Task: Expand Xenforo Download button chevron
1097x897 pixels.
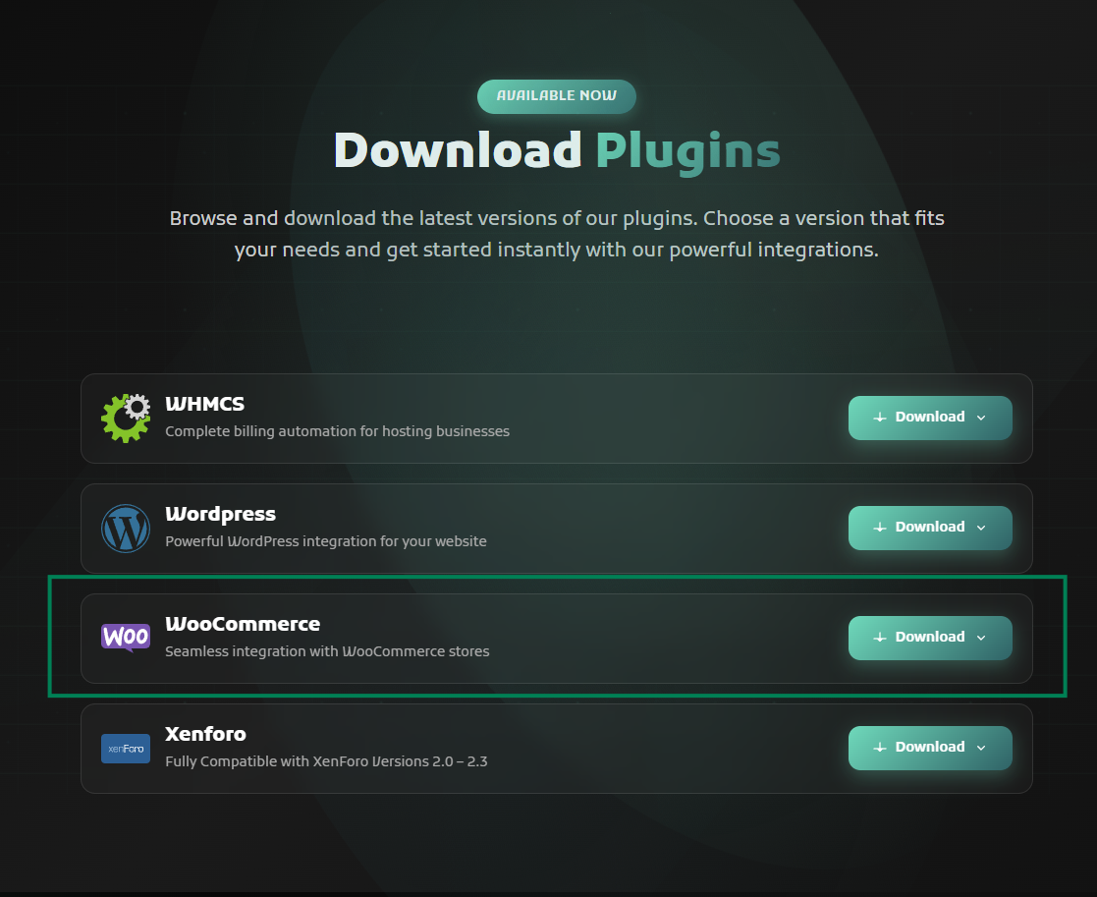Action: (x=981, y=748)
